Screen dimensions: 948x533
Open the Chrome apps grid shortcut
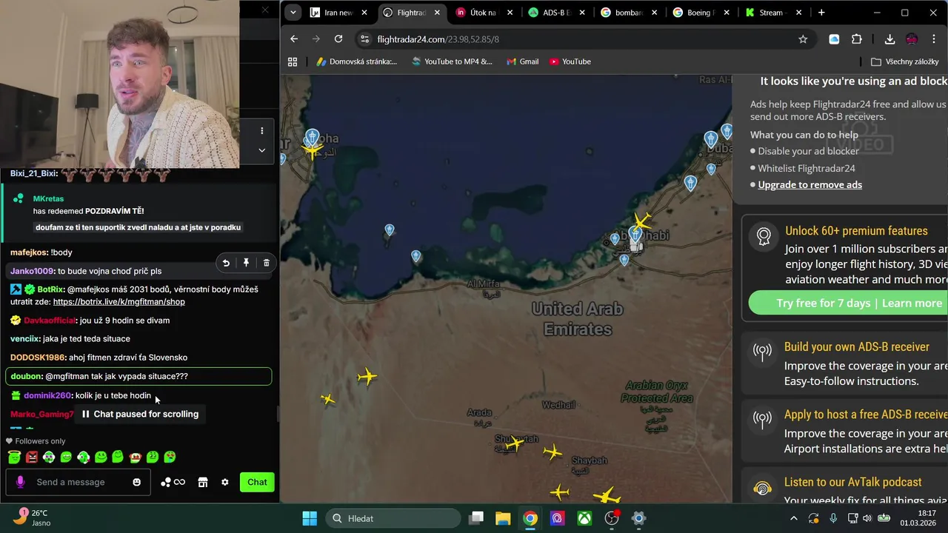[293, 61]
